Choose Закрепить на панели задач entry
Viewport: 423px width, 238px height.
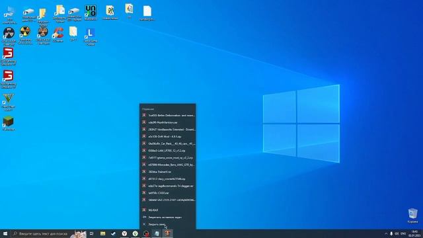(x=168, y=217)
